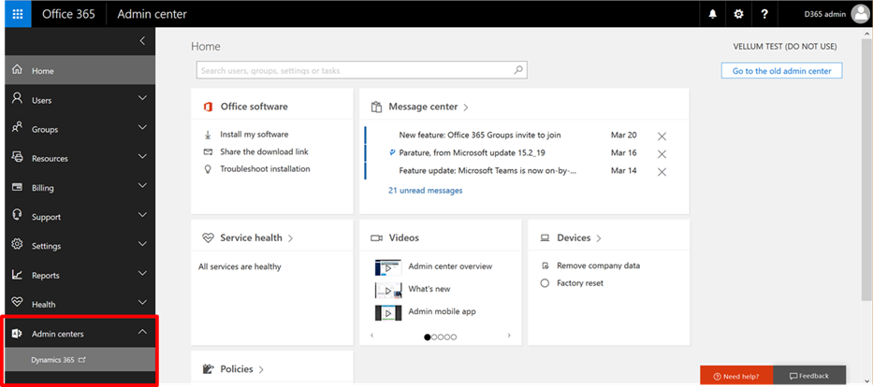873x387 pixels.
Task: Click the Share download link envelope icon
Action: tap(208, 151)
